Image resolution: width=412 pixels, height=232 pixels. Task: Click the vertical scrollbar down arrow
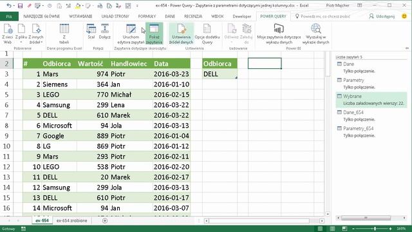click(328, 214)
